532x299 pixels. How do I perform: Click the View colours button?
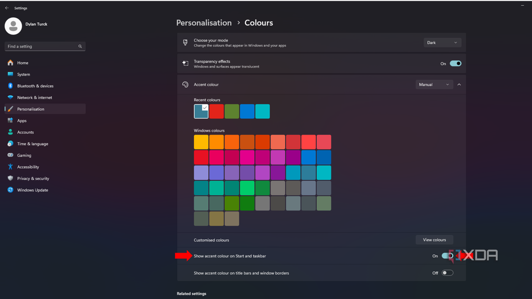click(x=434, y=240)
